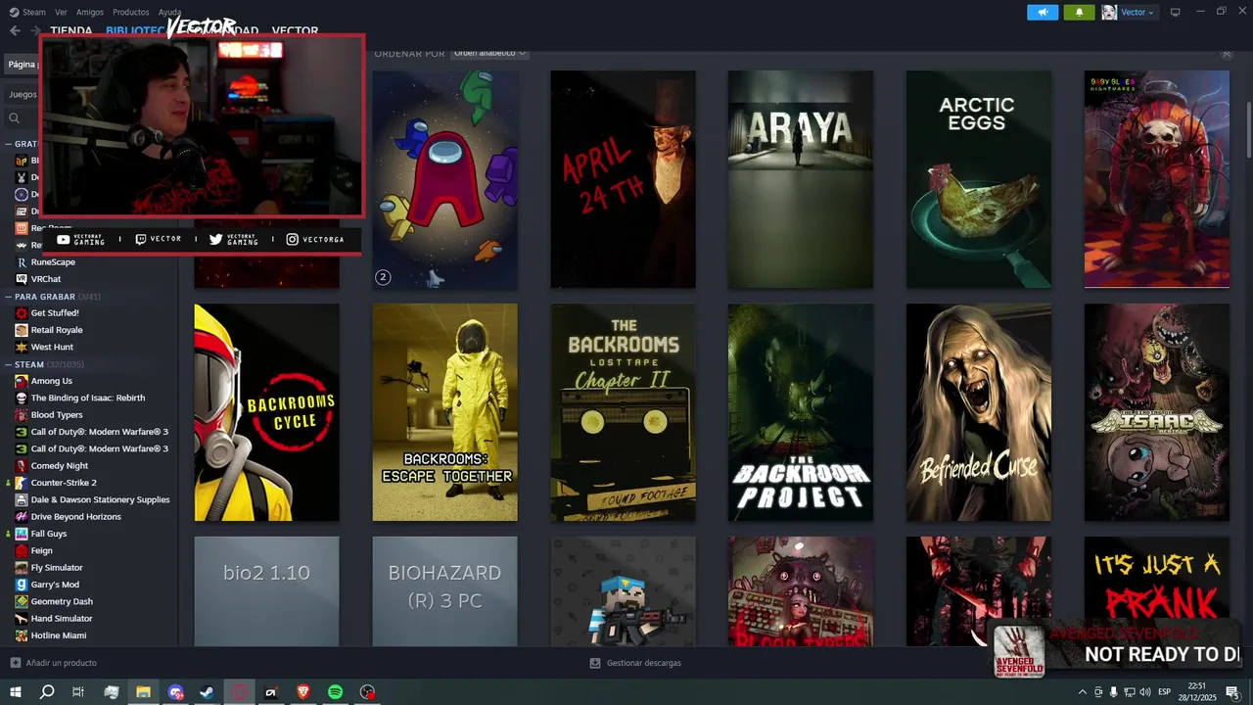
Task: Click the Fall Guys sidebar icon
Action: [x=22, y=534]
